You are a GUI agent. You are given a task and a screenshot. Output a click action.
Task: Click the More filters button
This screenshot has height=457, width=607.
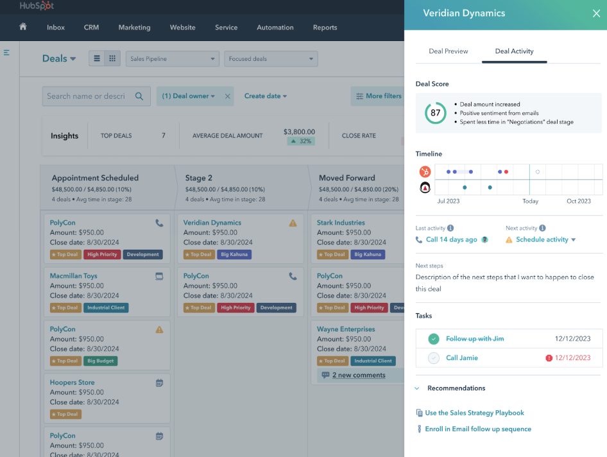[379, 96]
